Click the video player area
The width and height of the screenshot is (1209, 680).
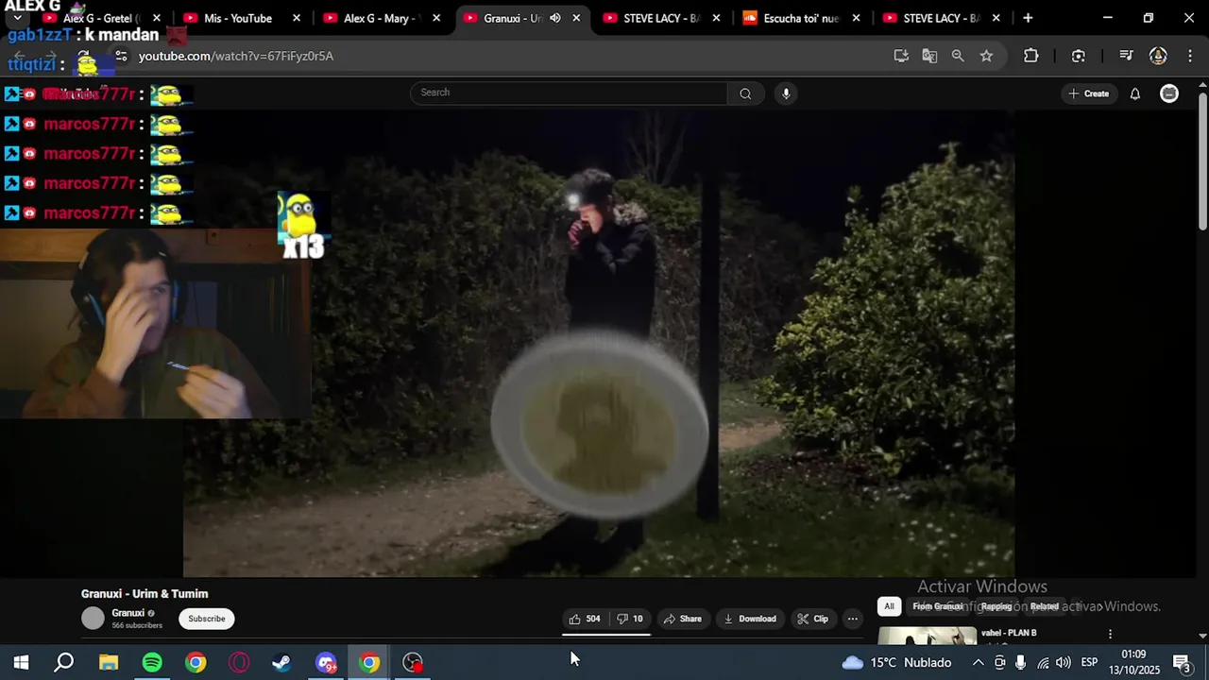click(x=599, y=344)
